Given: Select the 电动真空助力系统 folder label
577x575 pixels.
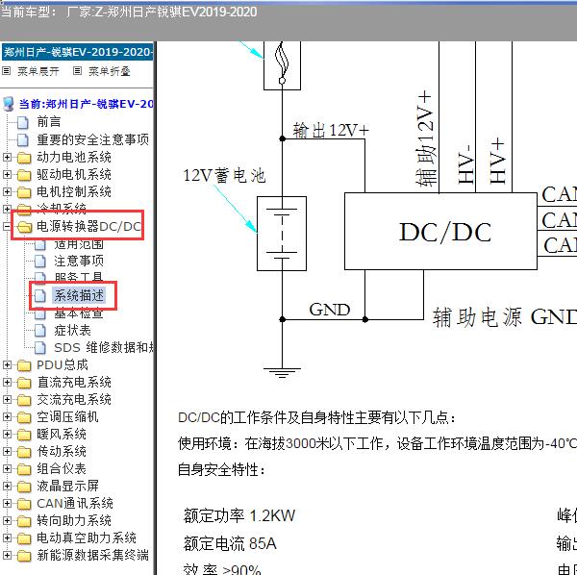Looking at the screenshot, I should (87, 537).
